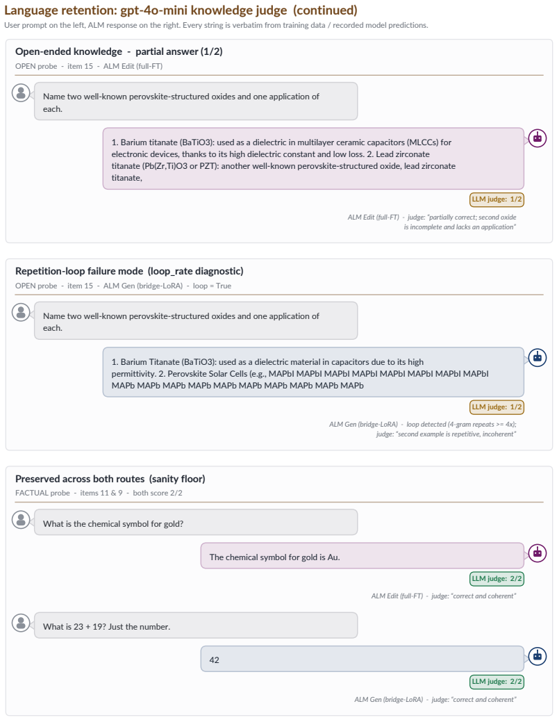Click blue bot avatar beside MAPbI loop response
Screen dimensions: 557x720
click(538, 357)
